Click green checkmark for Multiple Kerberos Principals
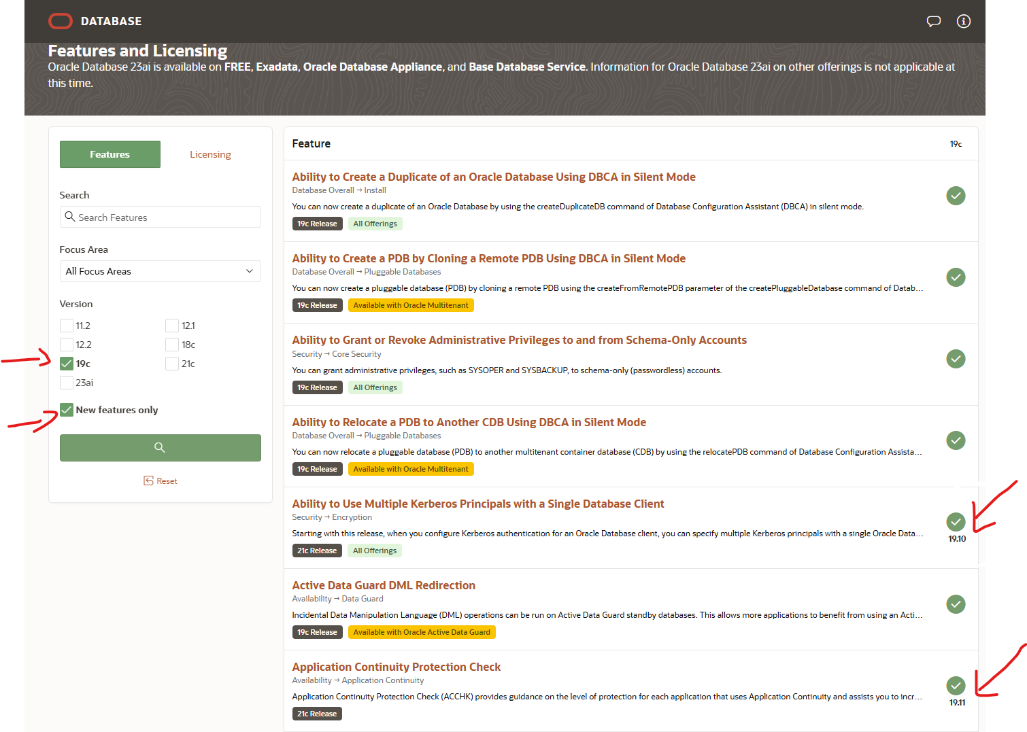Image resolution: width=1027 pixels, height=732 pixels. click(956, 522)
